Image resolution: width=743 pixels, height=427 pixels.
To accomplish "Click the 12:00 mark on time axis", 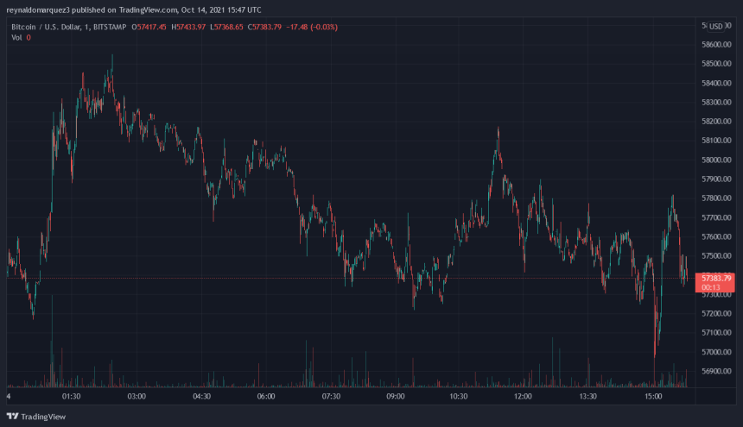I will click(524, 397).
